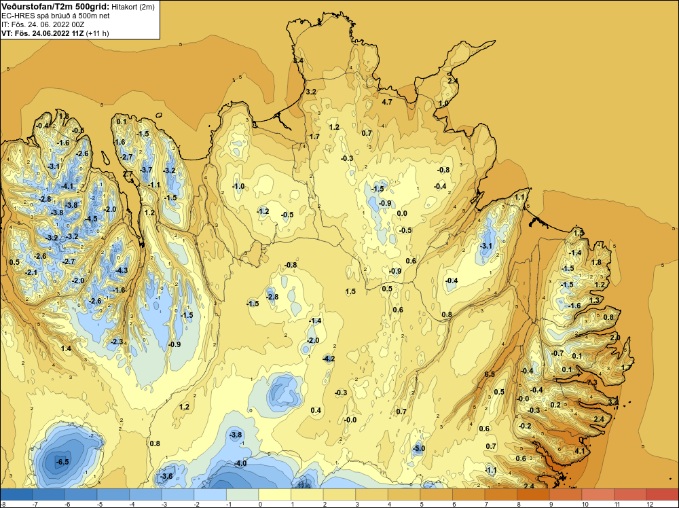Click the -2.1 temperature value
The width and height of the screenshot is (679, 508).
[x=31, y=272]
